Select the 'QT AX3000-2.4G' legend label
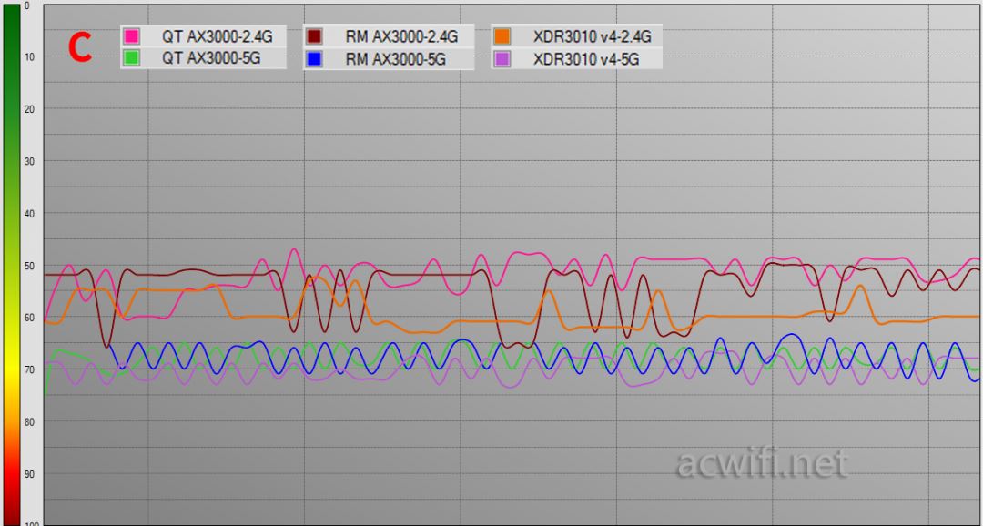 pyautogui.click(x=218, y=36)
